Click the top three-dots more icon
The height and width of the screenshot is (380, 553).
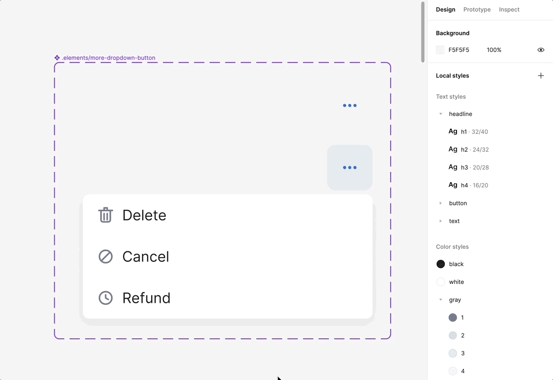[x=349, y=105]
